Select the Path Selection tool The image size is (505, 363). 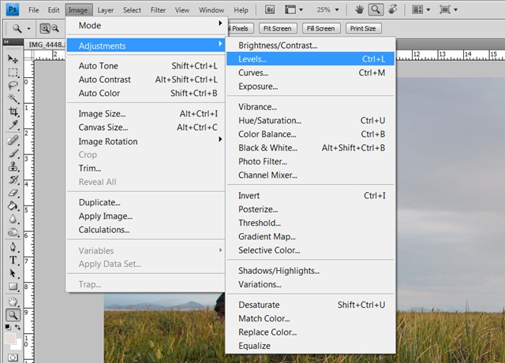coord(13,273)
